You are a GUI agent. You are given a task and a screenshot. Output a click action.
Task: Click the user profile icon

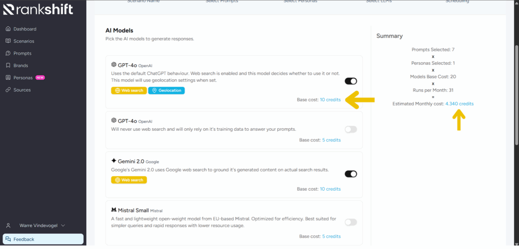[9, 226]
